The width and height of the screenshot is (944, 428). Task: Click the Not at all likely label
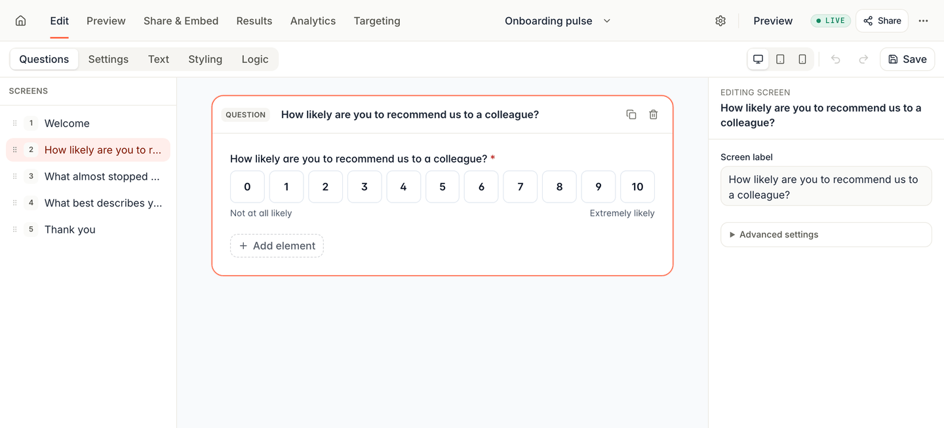point(261,213)
